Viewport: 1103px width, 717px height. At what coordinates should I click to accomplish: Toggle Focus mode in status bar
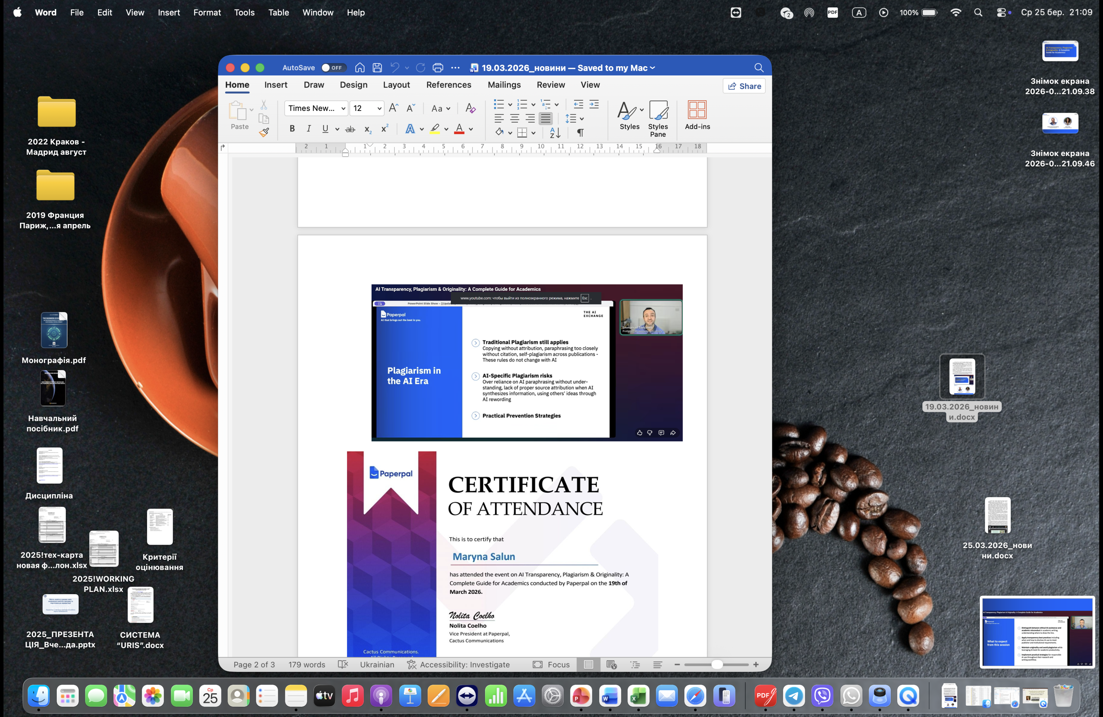[x=551, y=664]
